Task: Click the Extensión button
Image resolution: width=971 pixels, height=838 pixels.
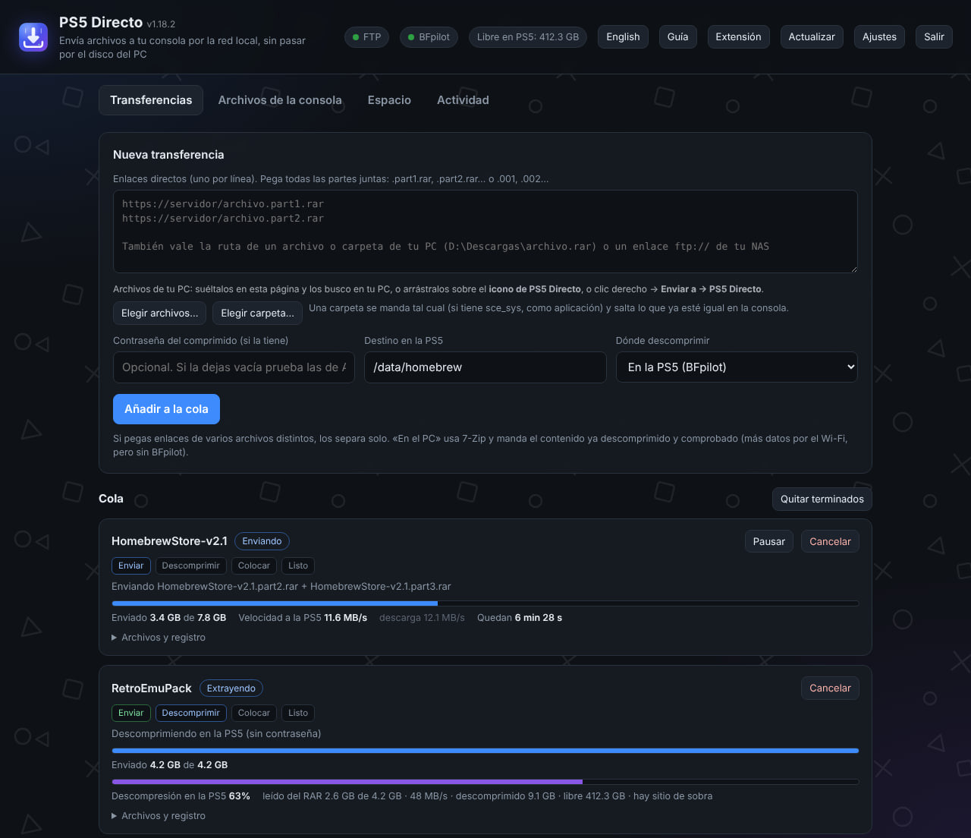Action: [x=738, y=36]
